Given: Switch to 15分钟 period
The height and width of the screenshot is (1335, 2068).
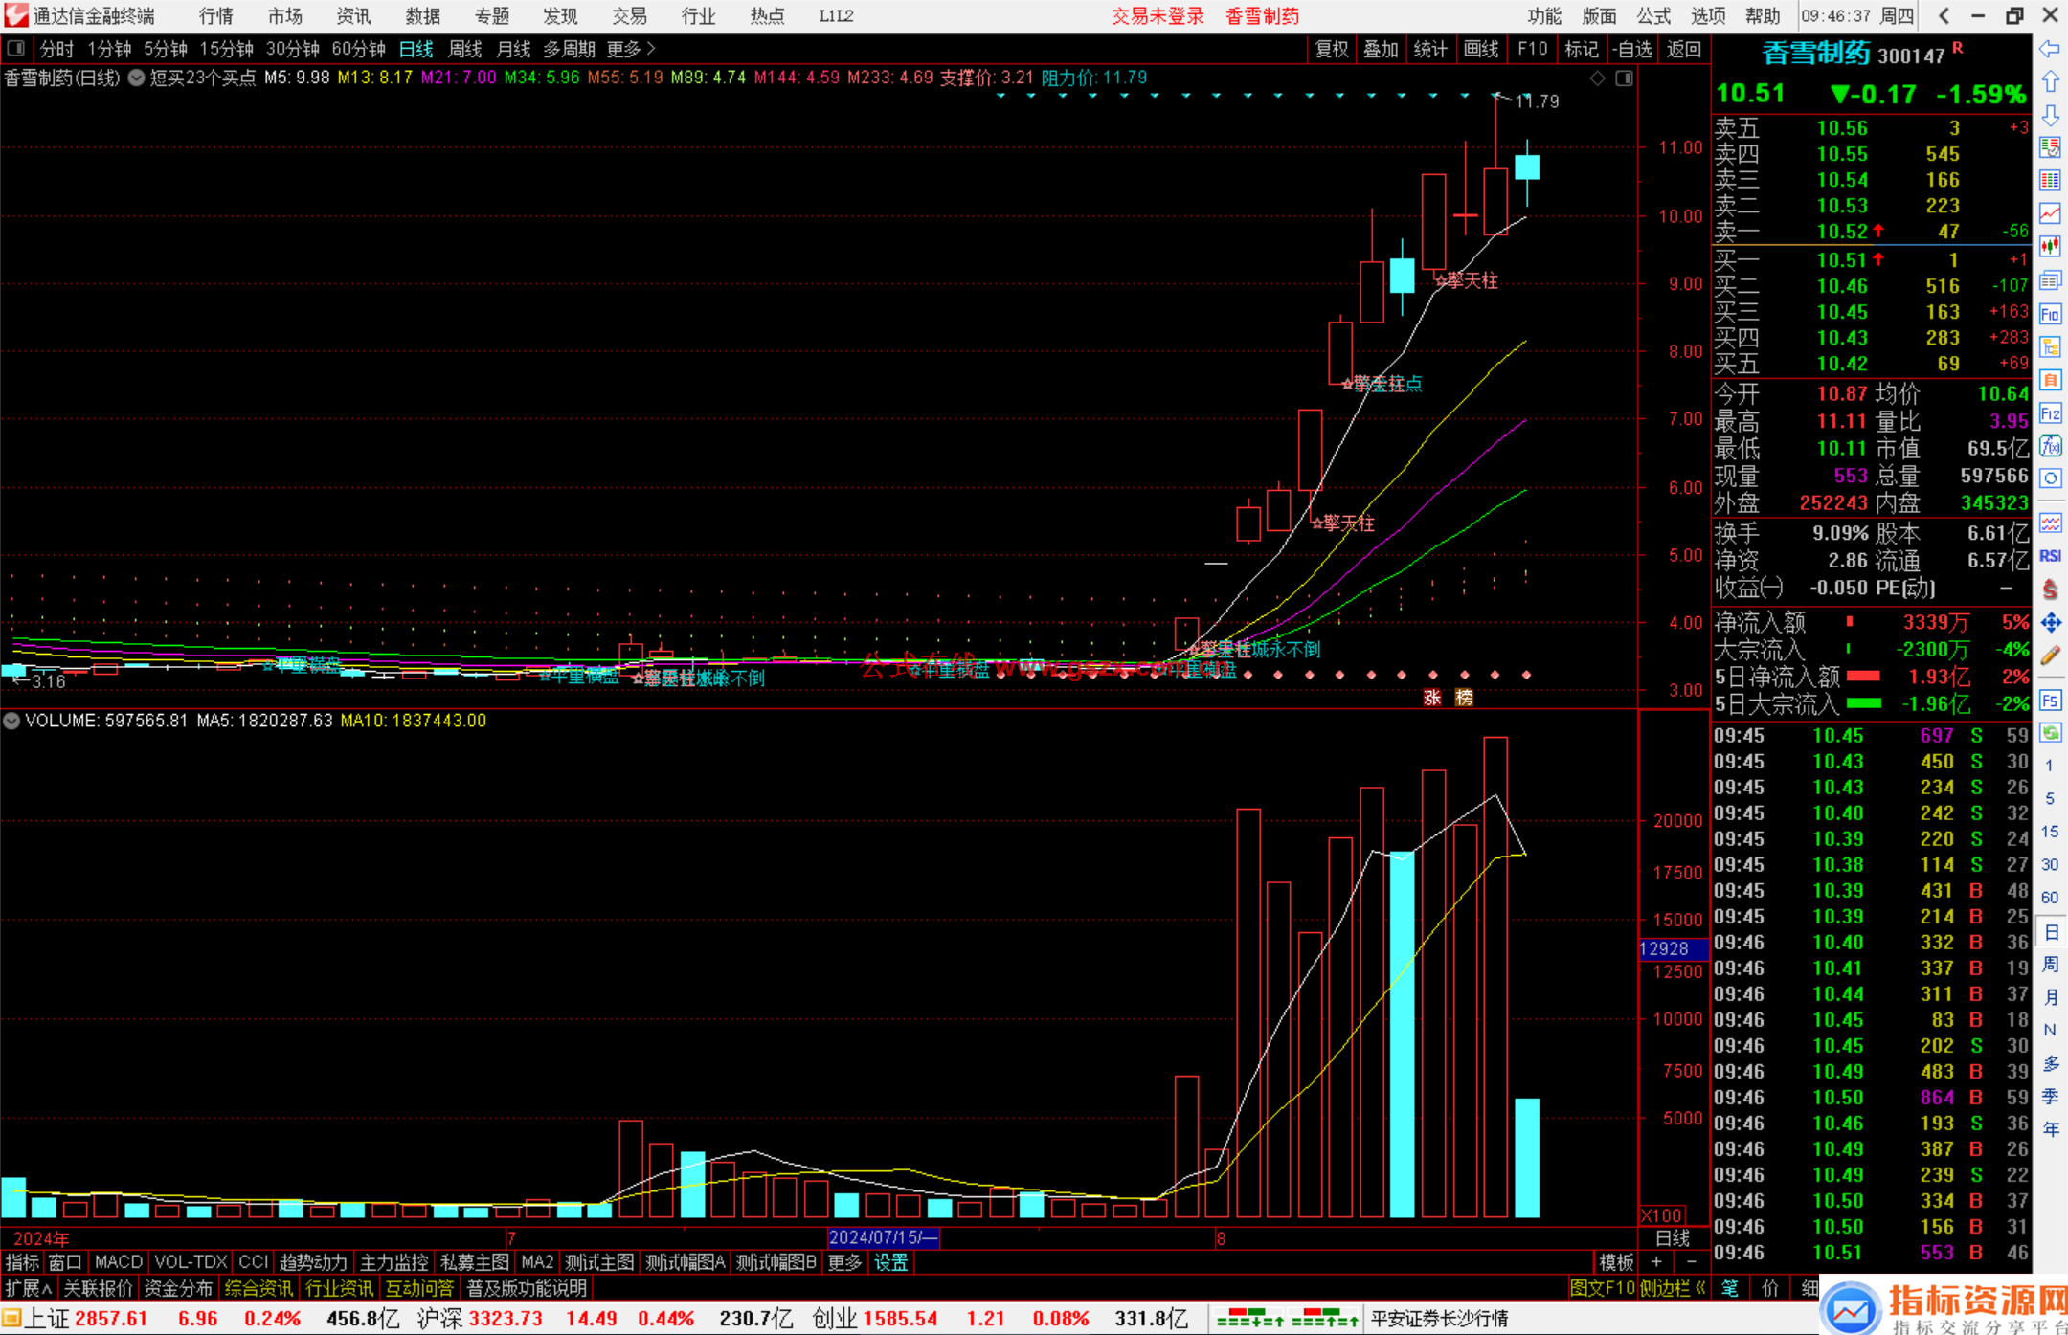Looking at the screenshot, I should [x=226, y=49].
